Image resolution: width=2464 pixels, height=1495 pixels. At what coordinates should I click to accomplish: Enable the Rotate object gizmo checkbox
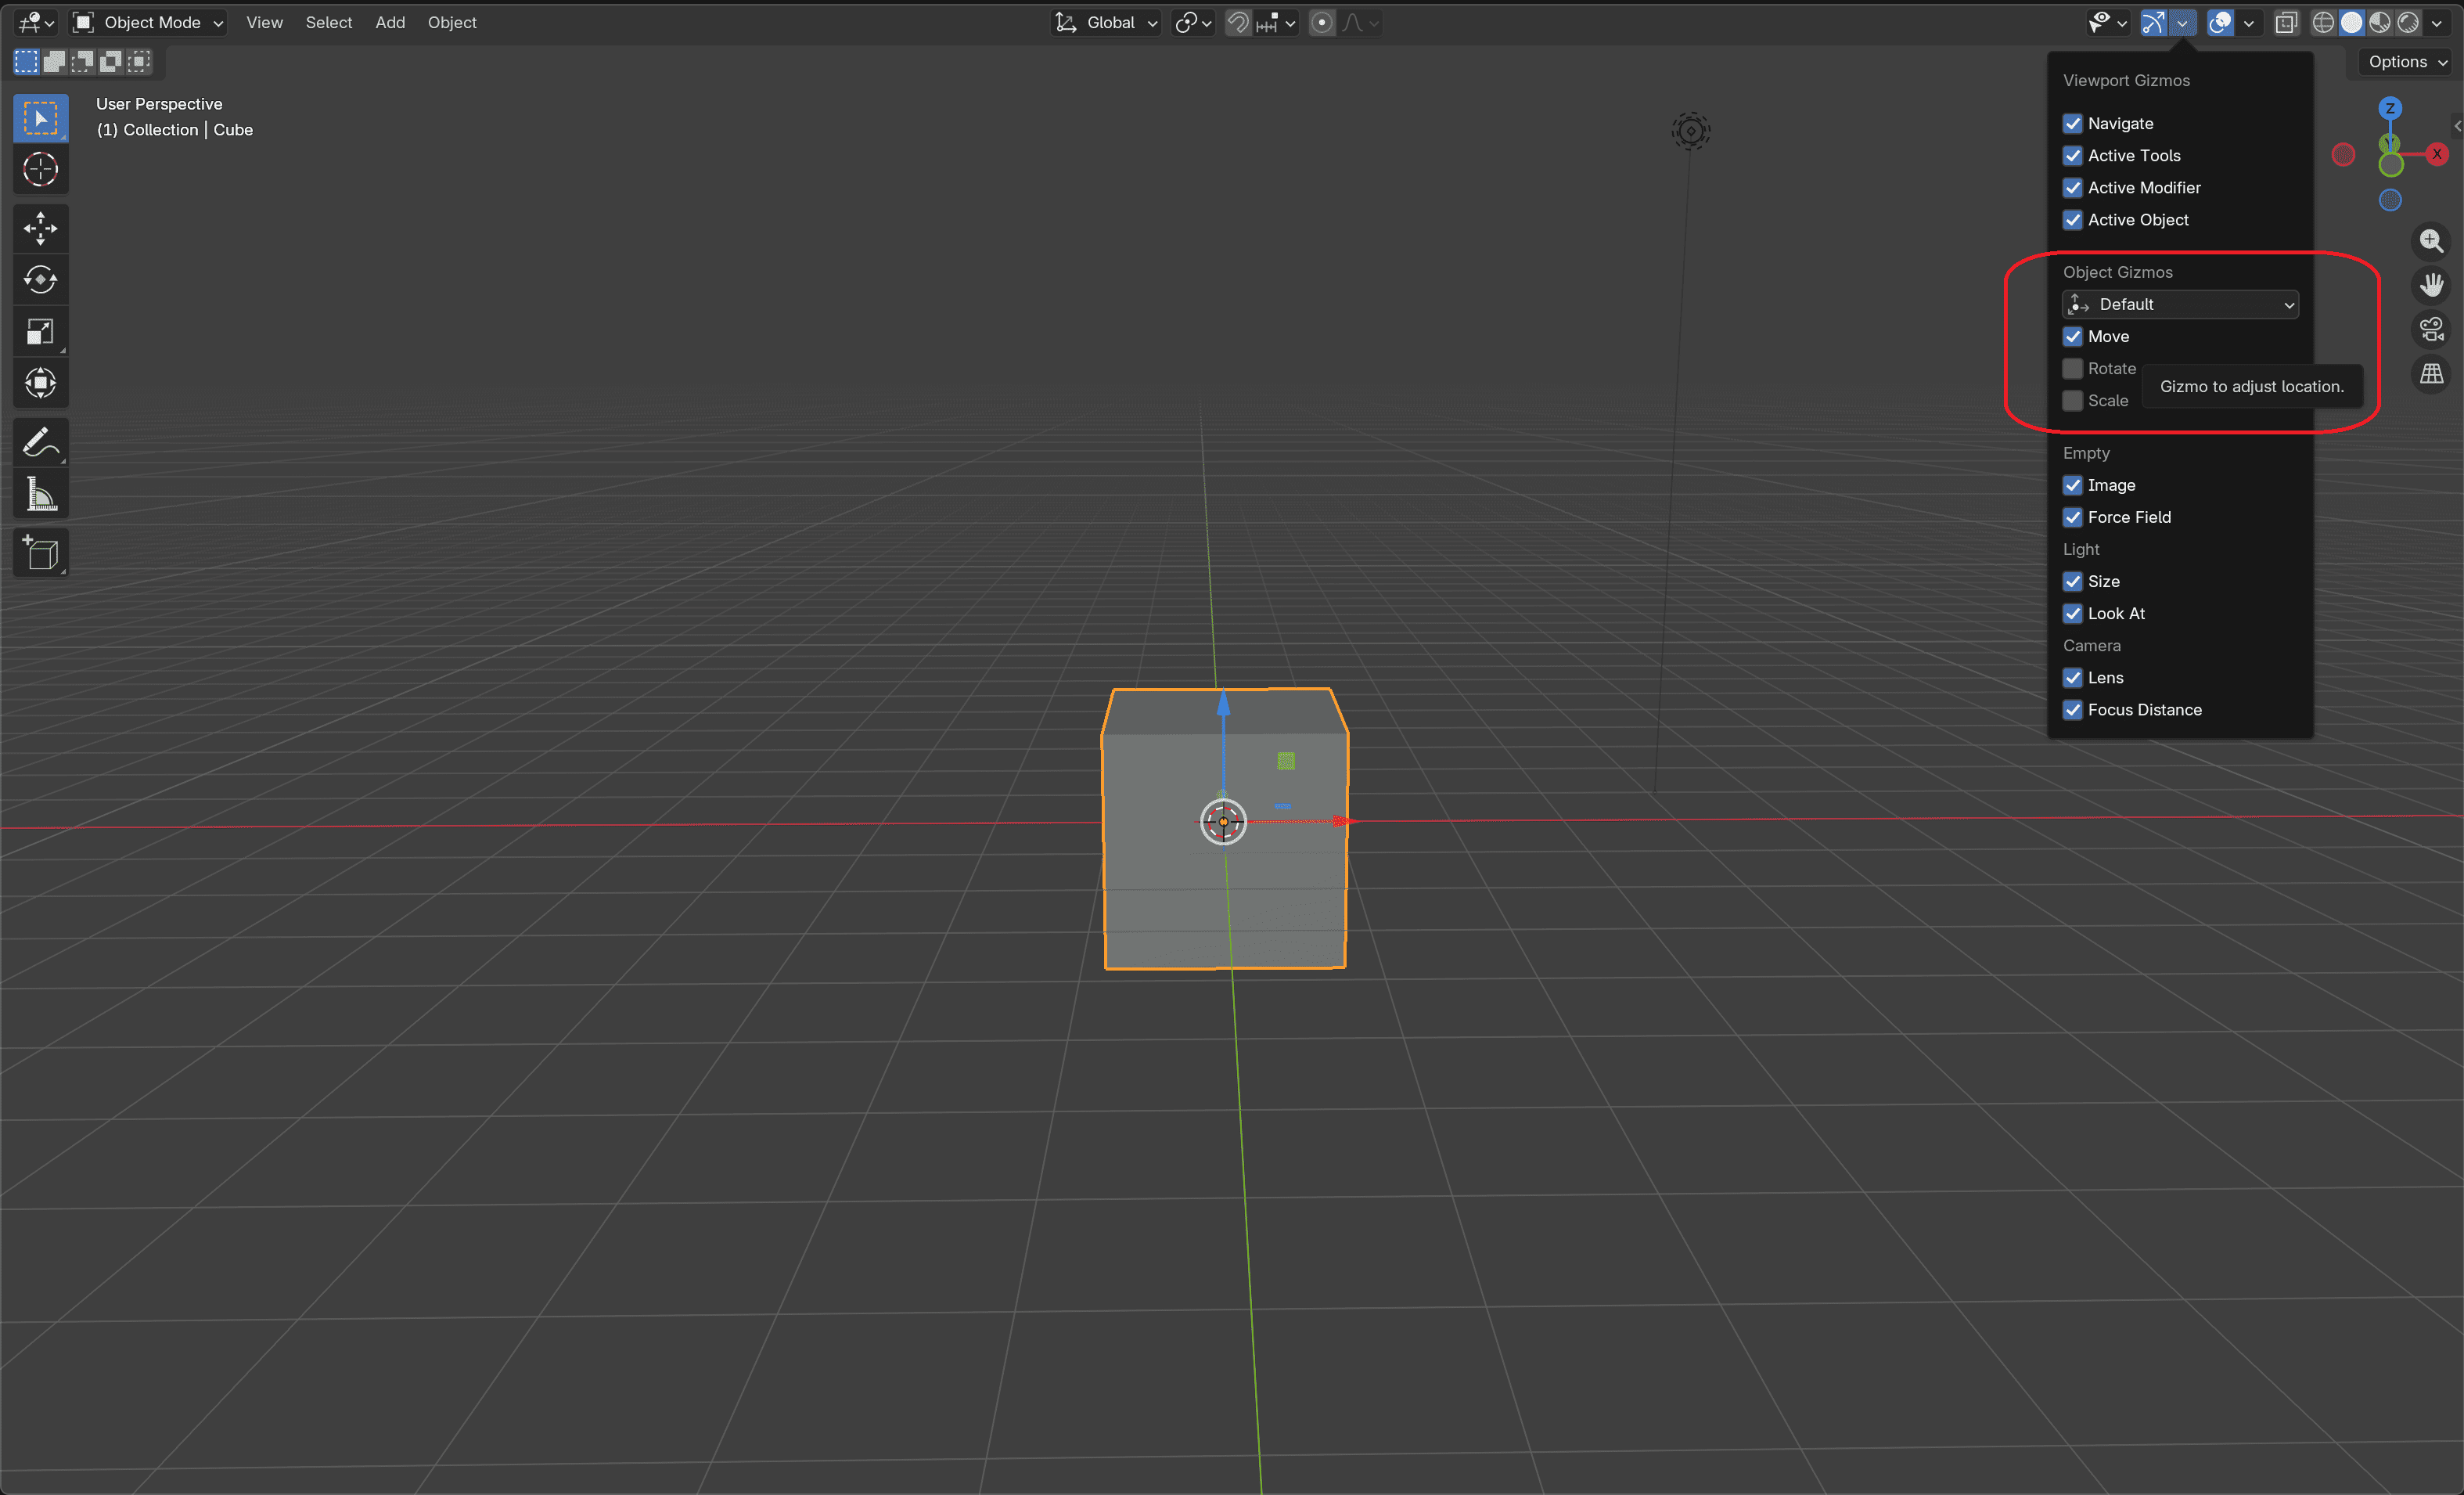click(2073, 368)
